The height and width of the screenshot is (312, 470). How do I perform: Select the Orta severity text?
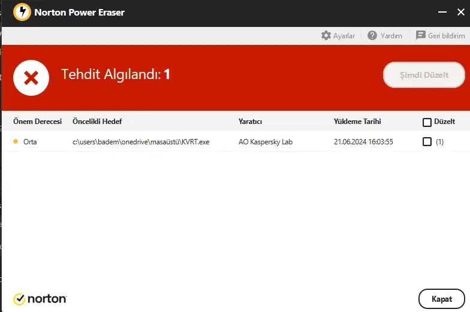(x=30, y=141)
